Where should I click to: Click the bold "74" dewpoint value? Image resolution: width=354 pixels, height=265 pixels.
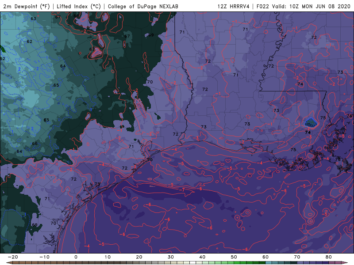click(x=308, y=132)
